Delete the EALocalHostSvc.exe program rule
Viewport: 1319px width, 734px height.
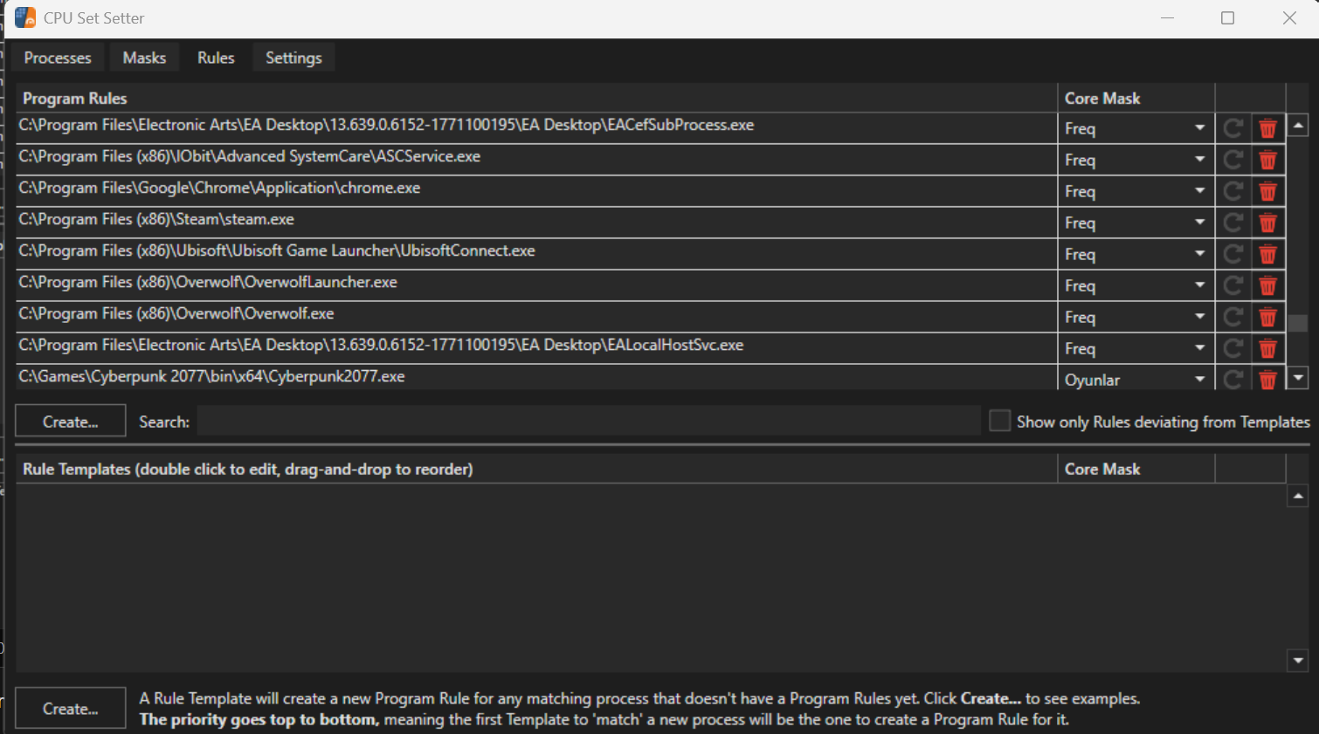(x=1267, y=349)
